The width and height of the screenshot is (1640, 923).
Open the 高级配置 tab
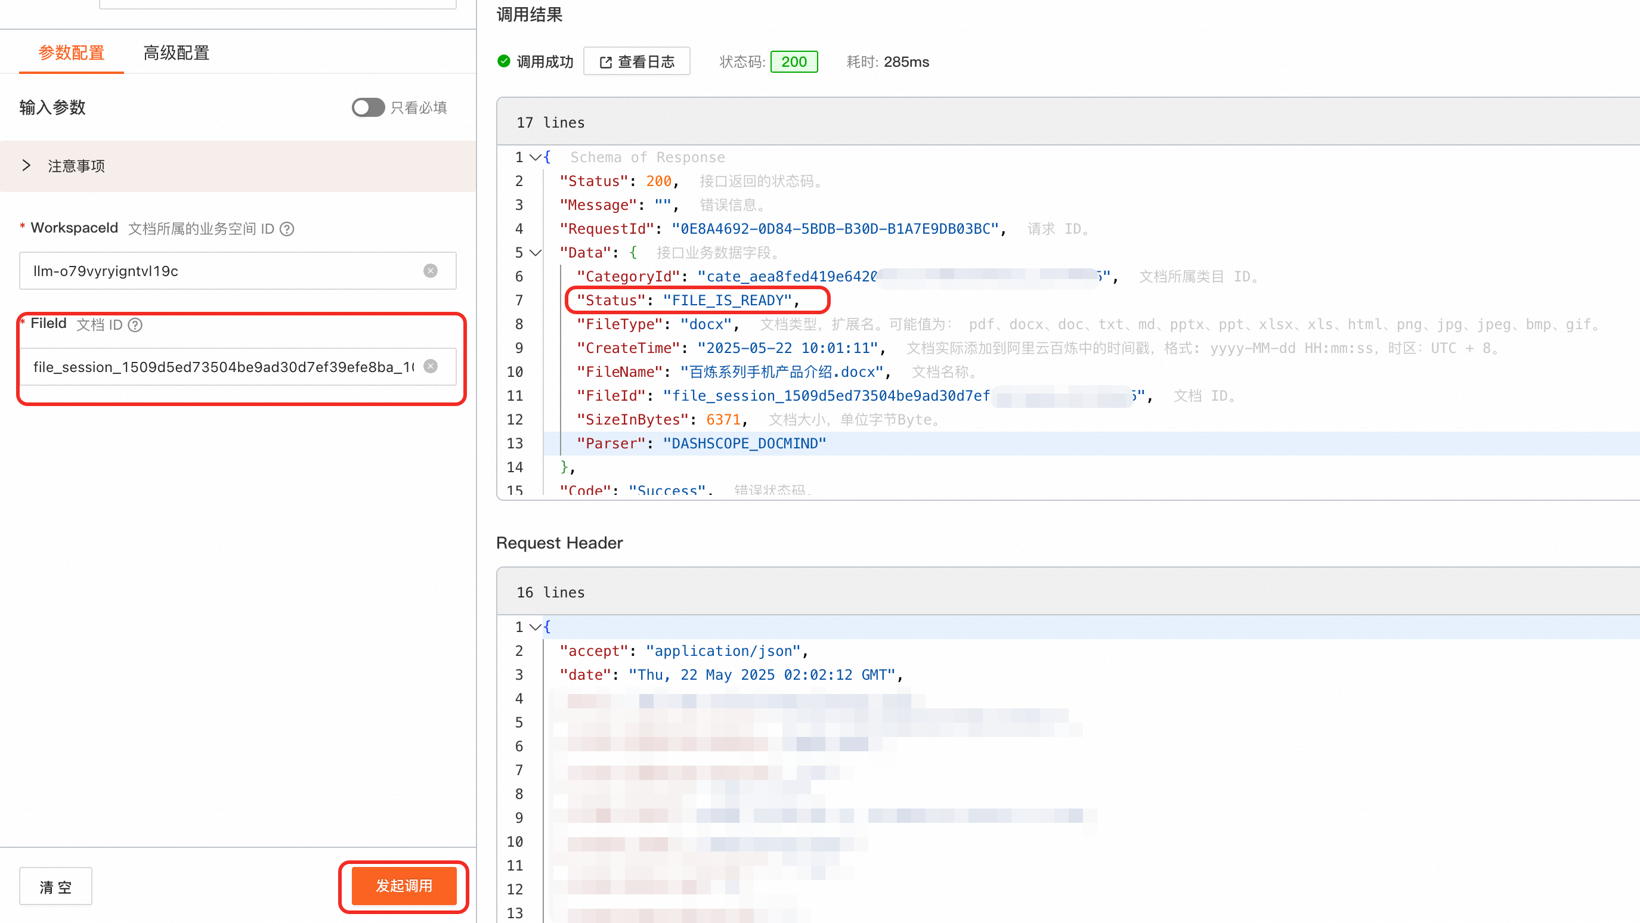coord(177,53)
